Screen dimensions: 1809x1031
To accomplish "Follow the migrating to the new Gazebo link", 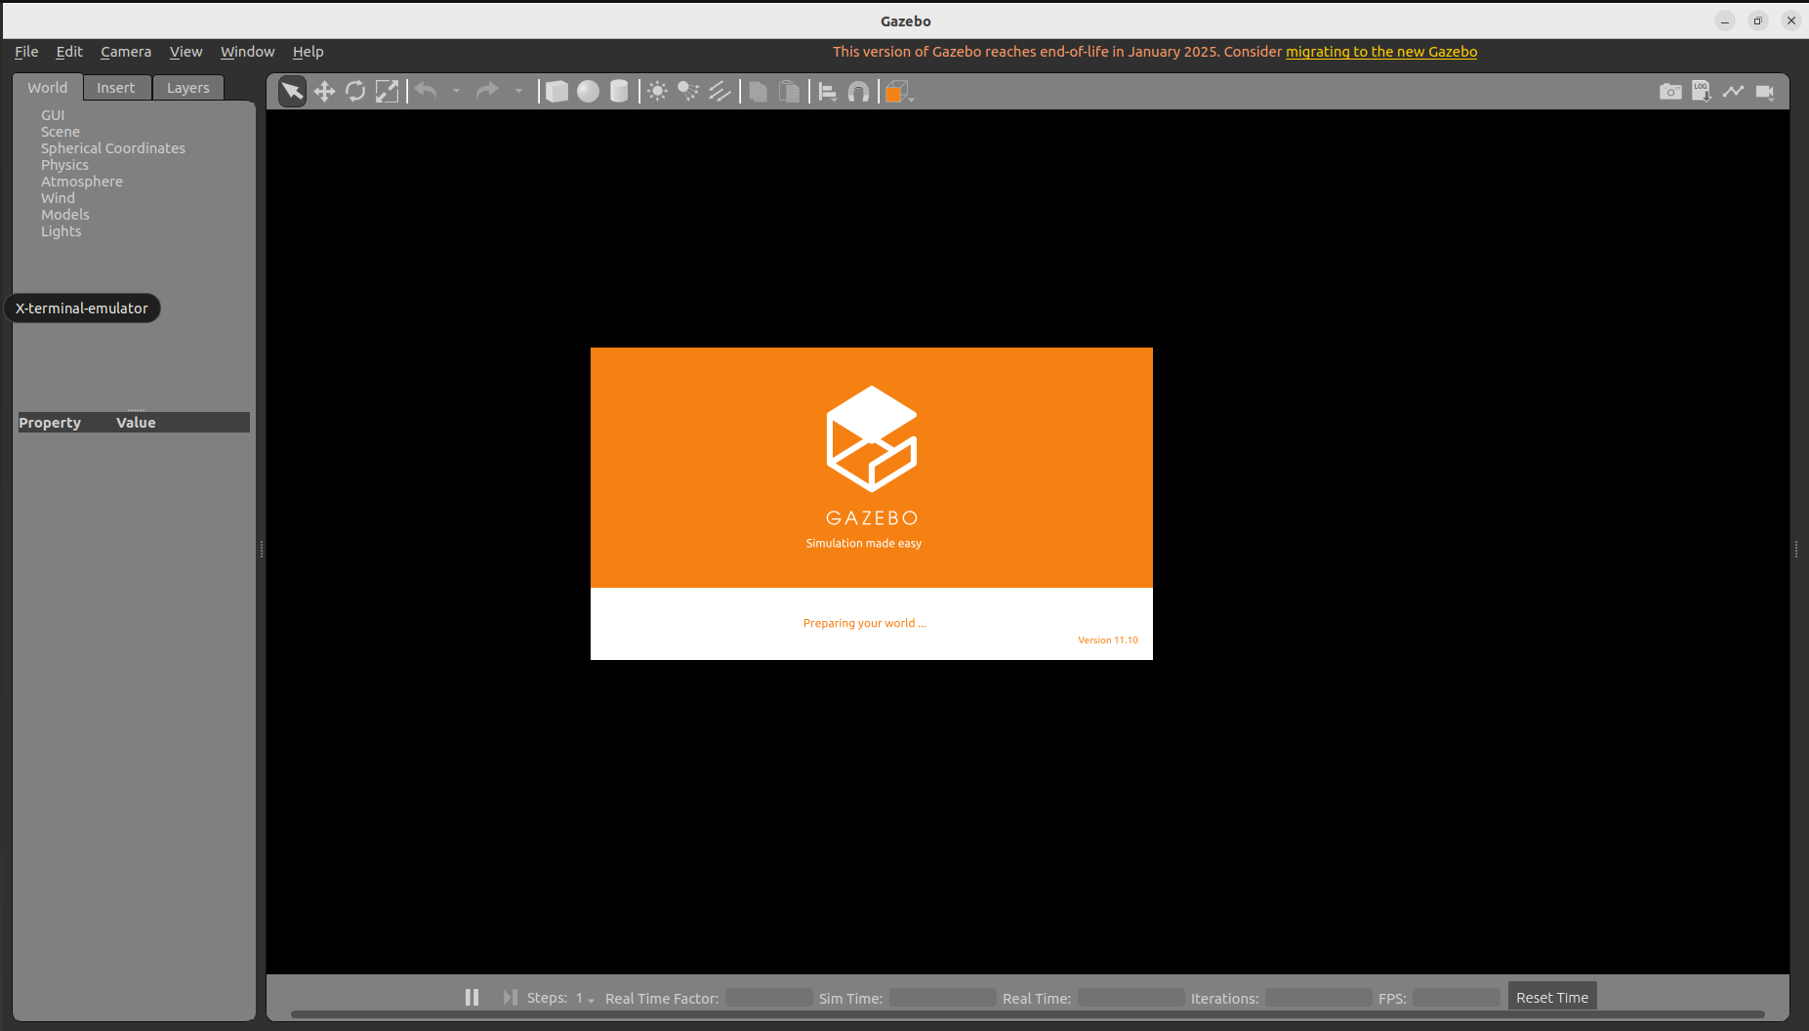I will pyautogui.click(x=1381, y=52).
